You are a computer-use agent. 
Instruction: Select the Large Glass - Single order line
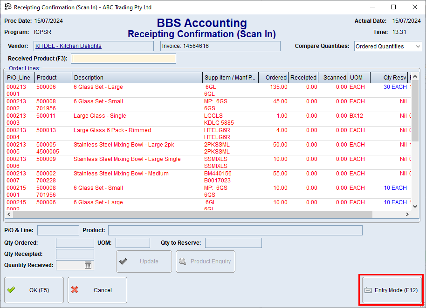click(100, 116)
